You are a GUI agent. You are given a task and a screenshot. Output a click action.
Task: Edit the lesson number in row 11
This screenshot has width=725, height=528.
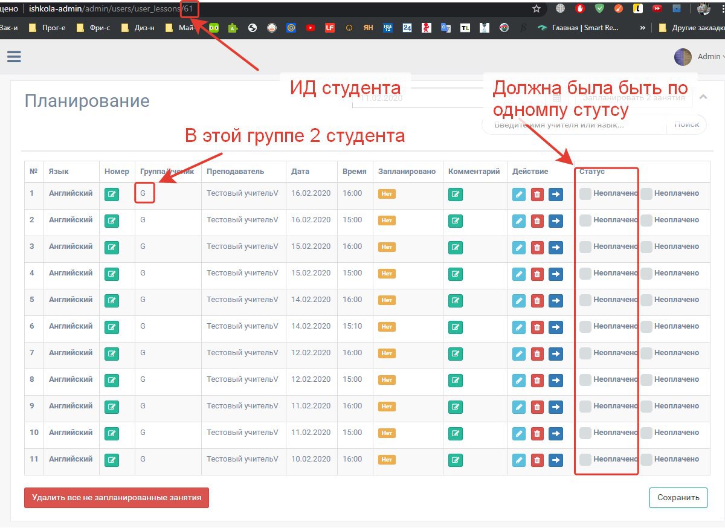coord(112,460)
